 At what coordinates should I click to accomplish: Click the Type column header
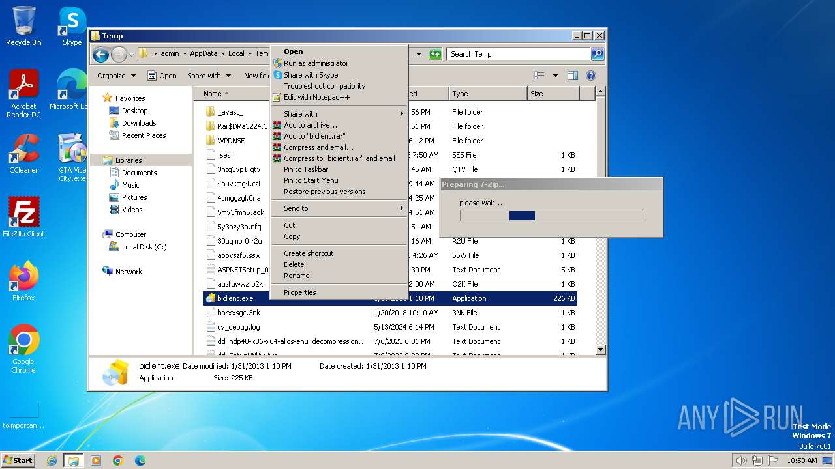[487, 94]
